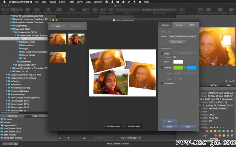Open the white background Color swatch

[x=178, y=62]
